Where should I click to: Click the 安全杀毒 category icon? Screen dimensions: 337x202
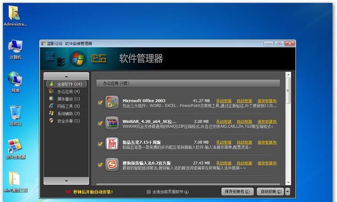tap(51, 121)
